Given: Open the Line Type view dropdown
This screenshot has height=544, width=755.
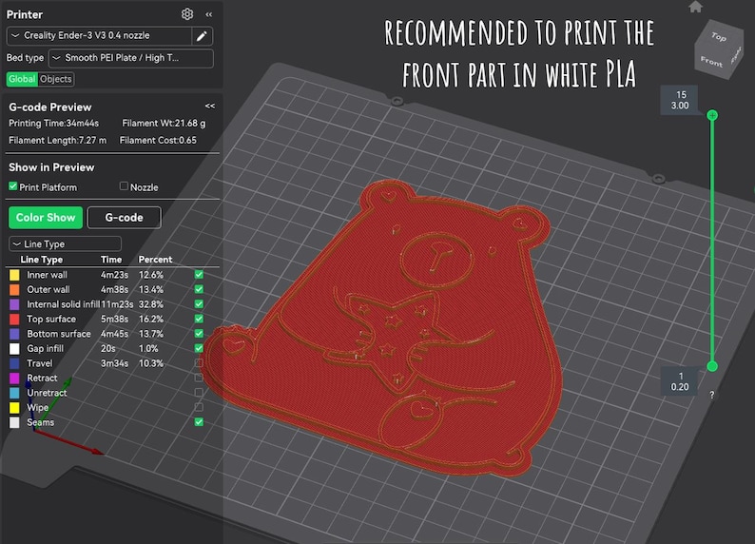Looking at the screenshot, I should [x=65, y=244].
